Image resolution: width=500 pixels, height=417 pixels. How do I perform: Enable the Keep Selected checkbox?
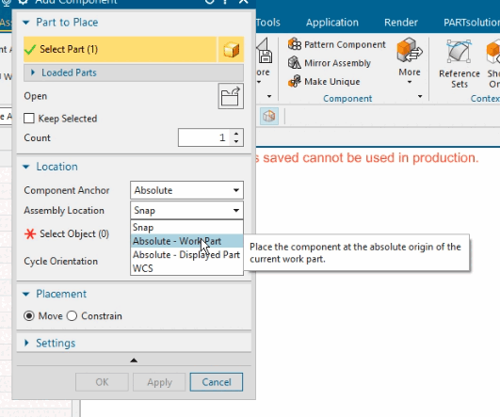(29, 119)
